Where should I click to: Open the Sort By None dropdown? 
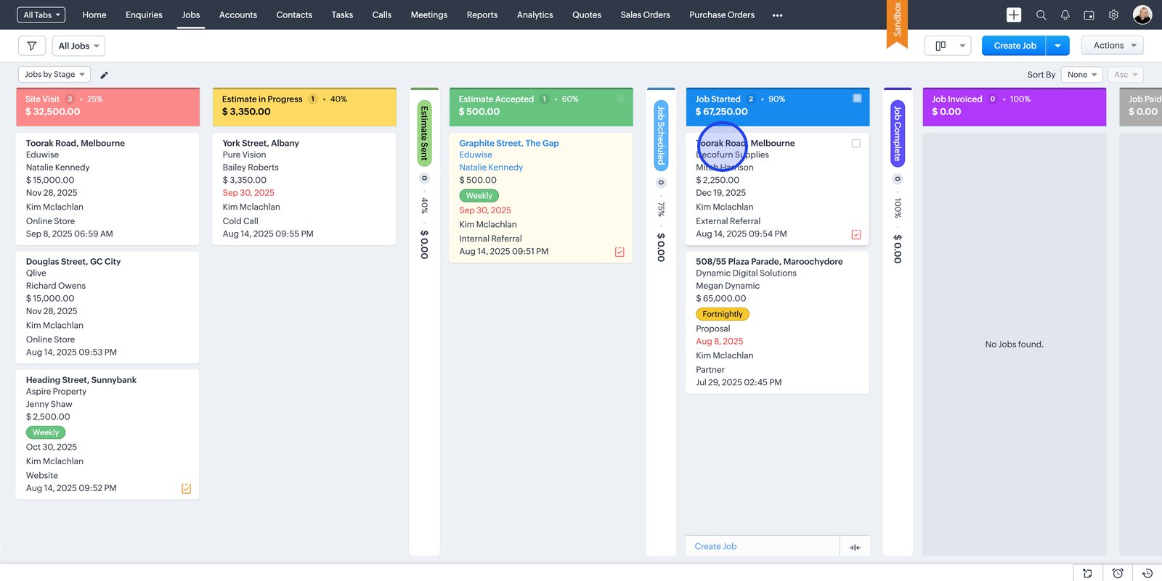(1081, 75)
